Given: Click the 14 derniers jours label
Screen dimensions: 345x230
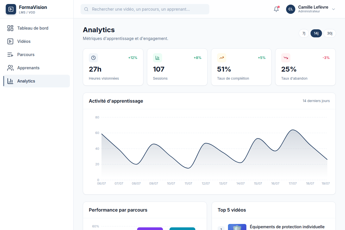Looking at the screenshot, I should [x=316, y=101].
